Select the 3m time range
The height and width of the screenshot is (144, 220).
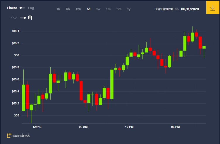(x=119, y=9)
